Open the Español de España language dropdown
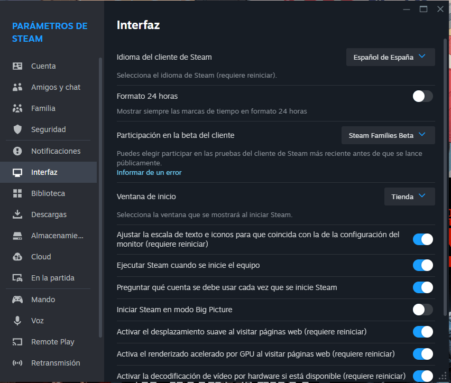 (x=390, y=57)
